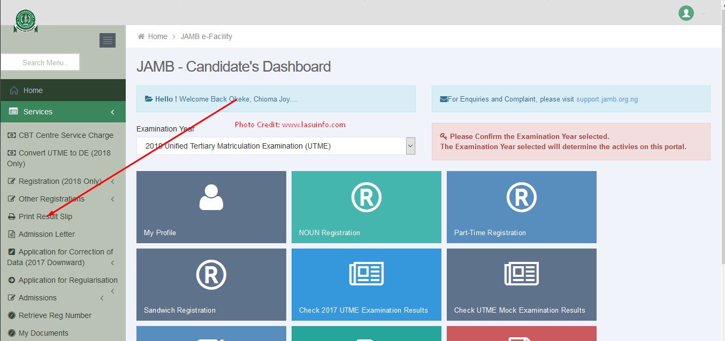Open Application for Correction of Data
This screenshot has height=341, width=725.
(x=60, y=257)
